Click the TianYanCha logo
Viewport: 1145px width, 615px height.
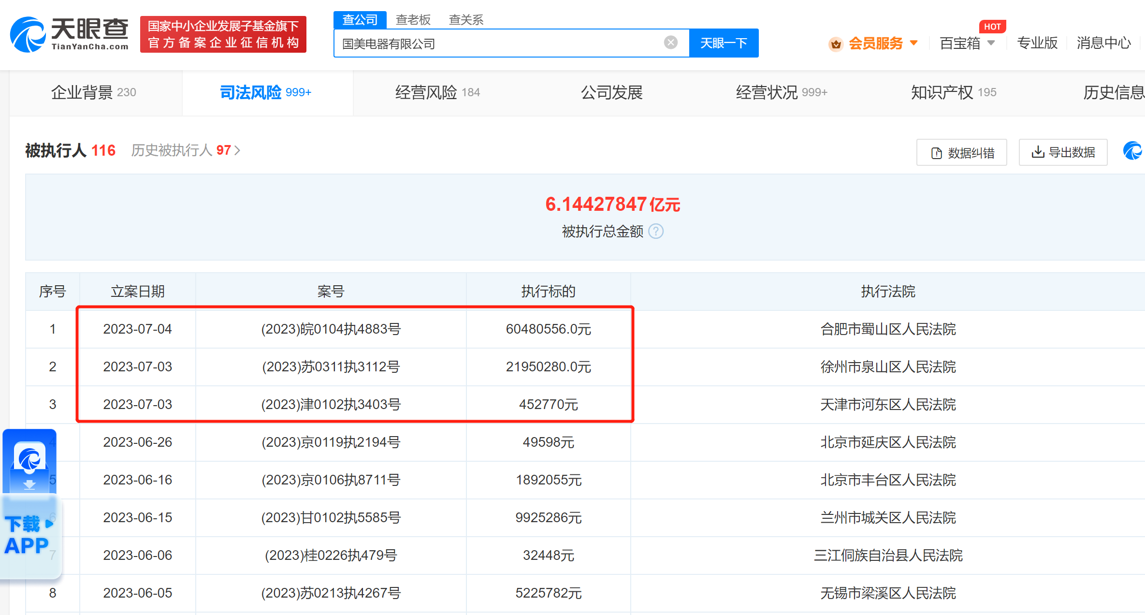(x=70, y=34)
